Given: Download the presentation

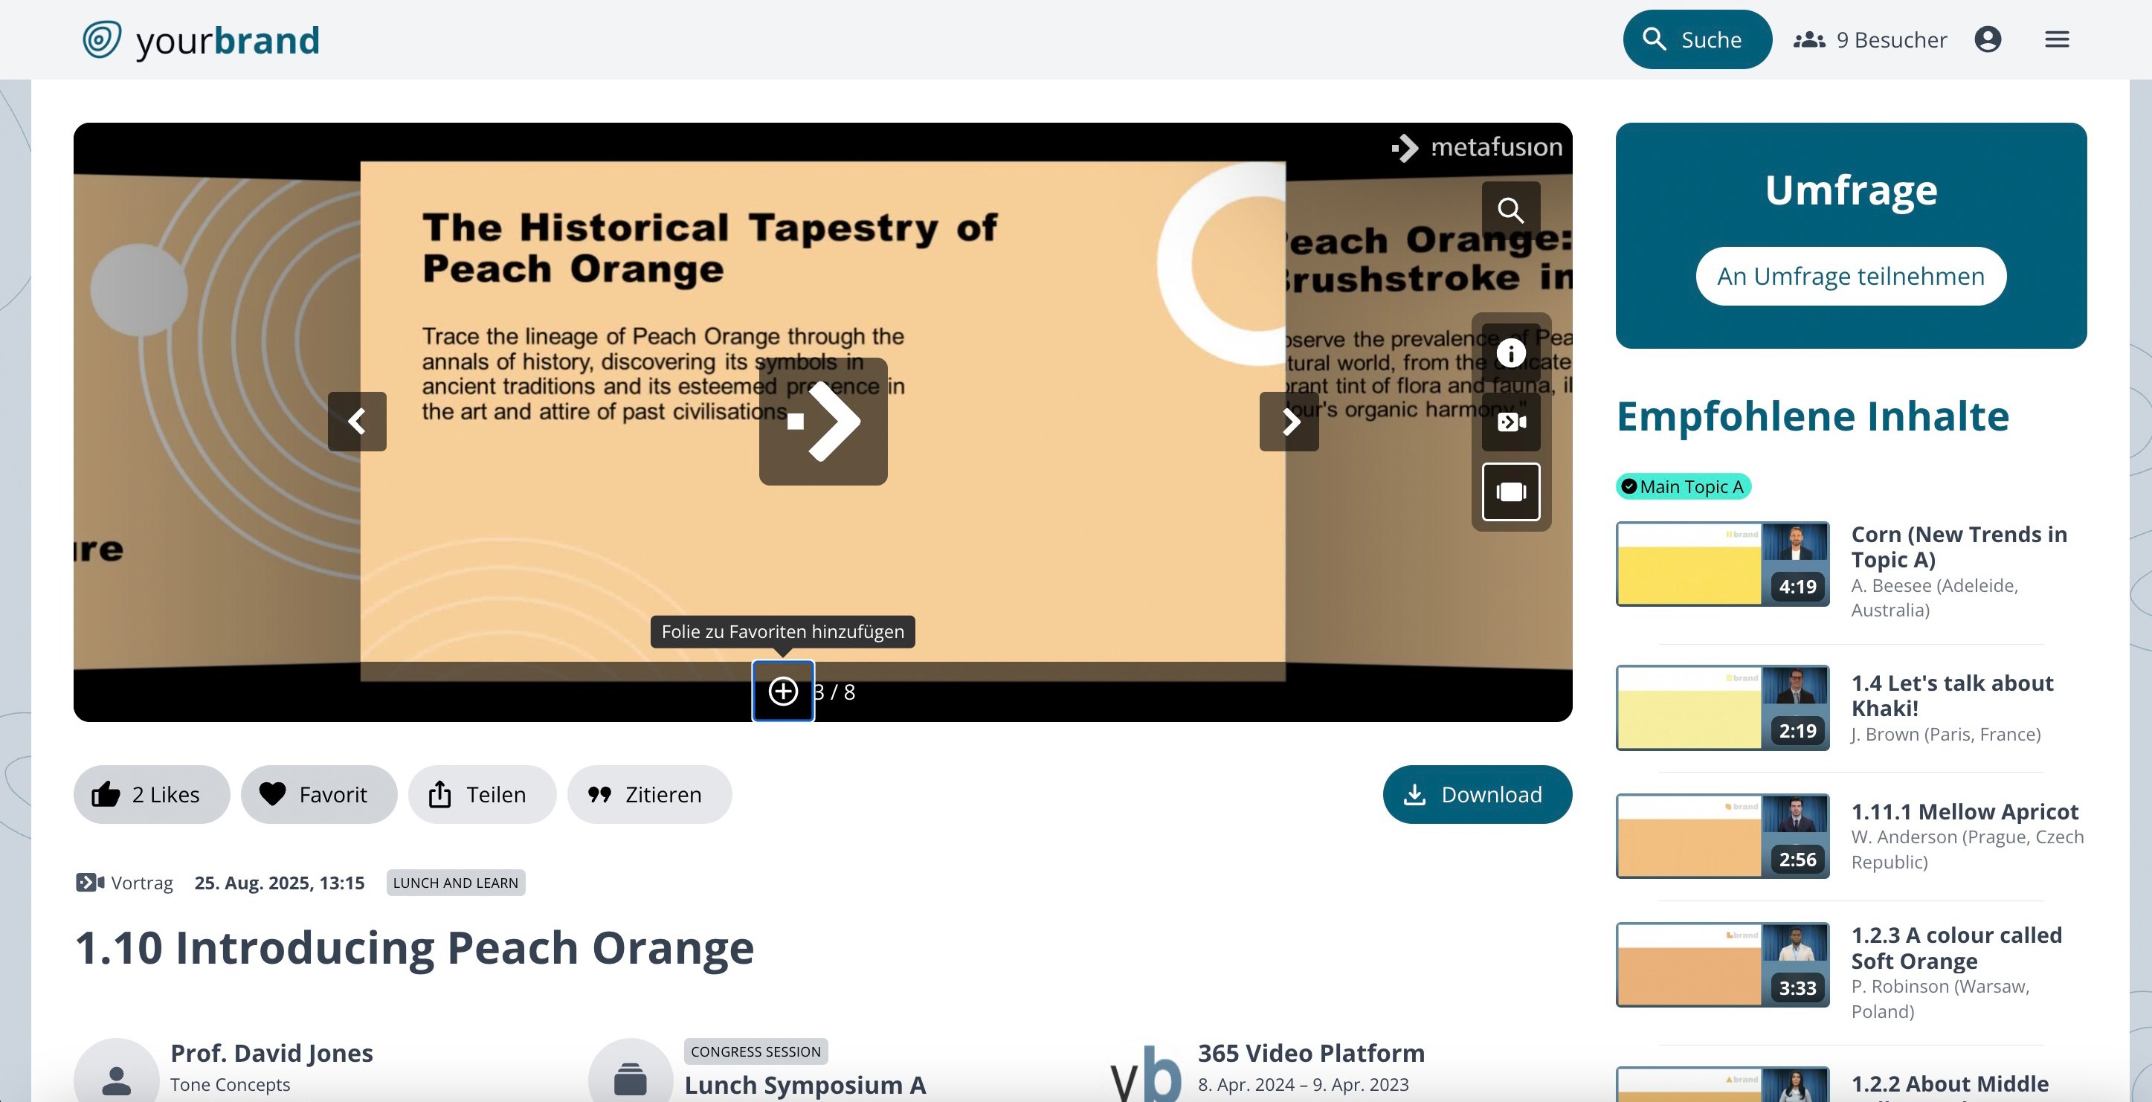Looking at the screenshot, I should pos(1477,793).
